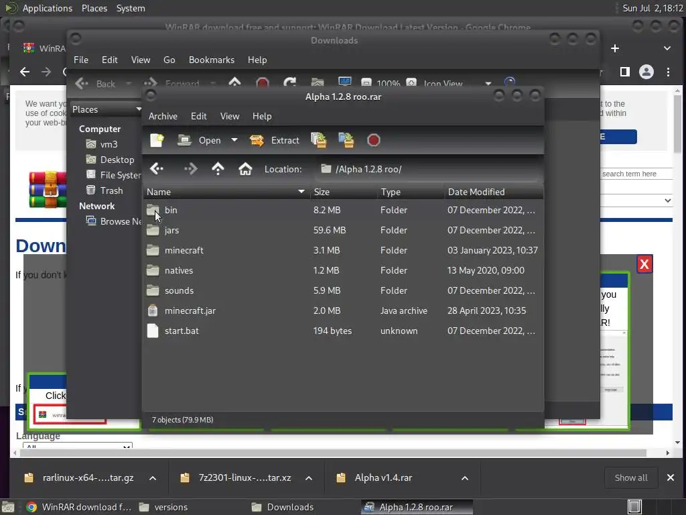The height and width of the screenshot is (515, 686).
Task: Click the red stop icon in archive toolbar
Action: (374, 140)
